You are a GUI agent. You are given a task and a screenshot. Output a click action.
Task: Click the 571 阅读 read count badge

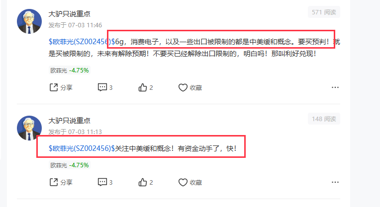coord(324,12)
